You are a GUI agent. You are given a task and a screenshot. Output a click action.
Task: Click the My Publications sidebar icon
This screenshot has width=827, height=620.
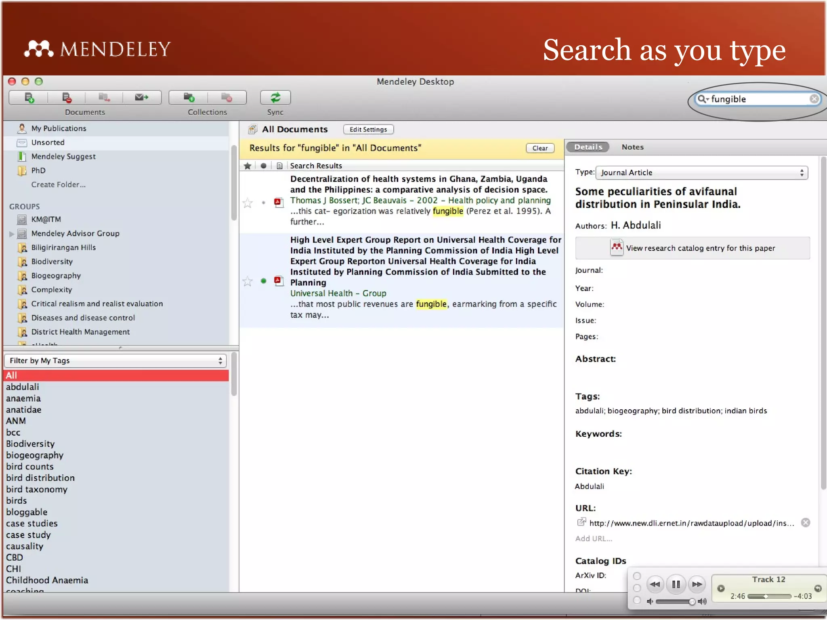tap(22, 128)
